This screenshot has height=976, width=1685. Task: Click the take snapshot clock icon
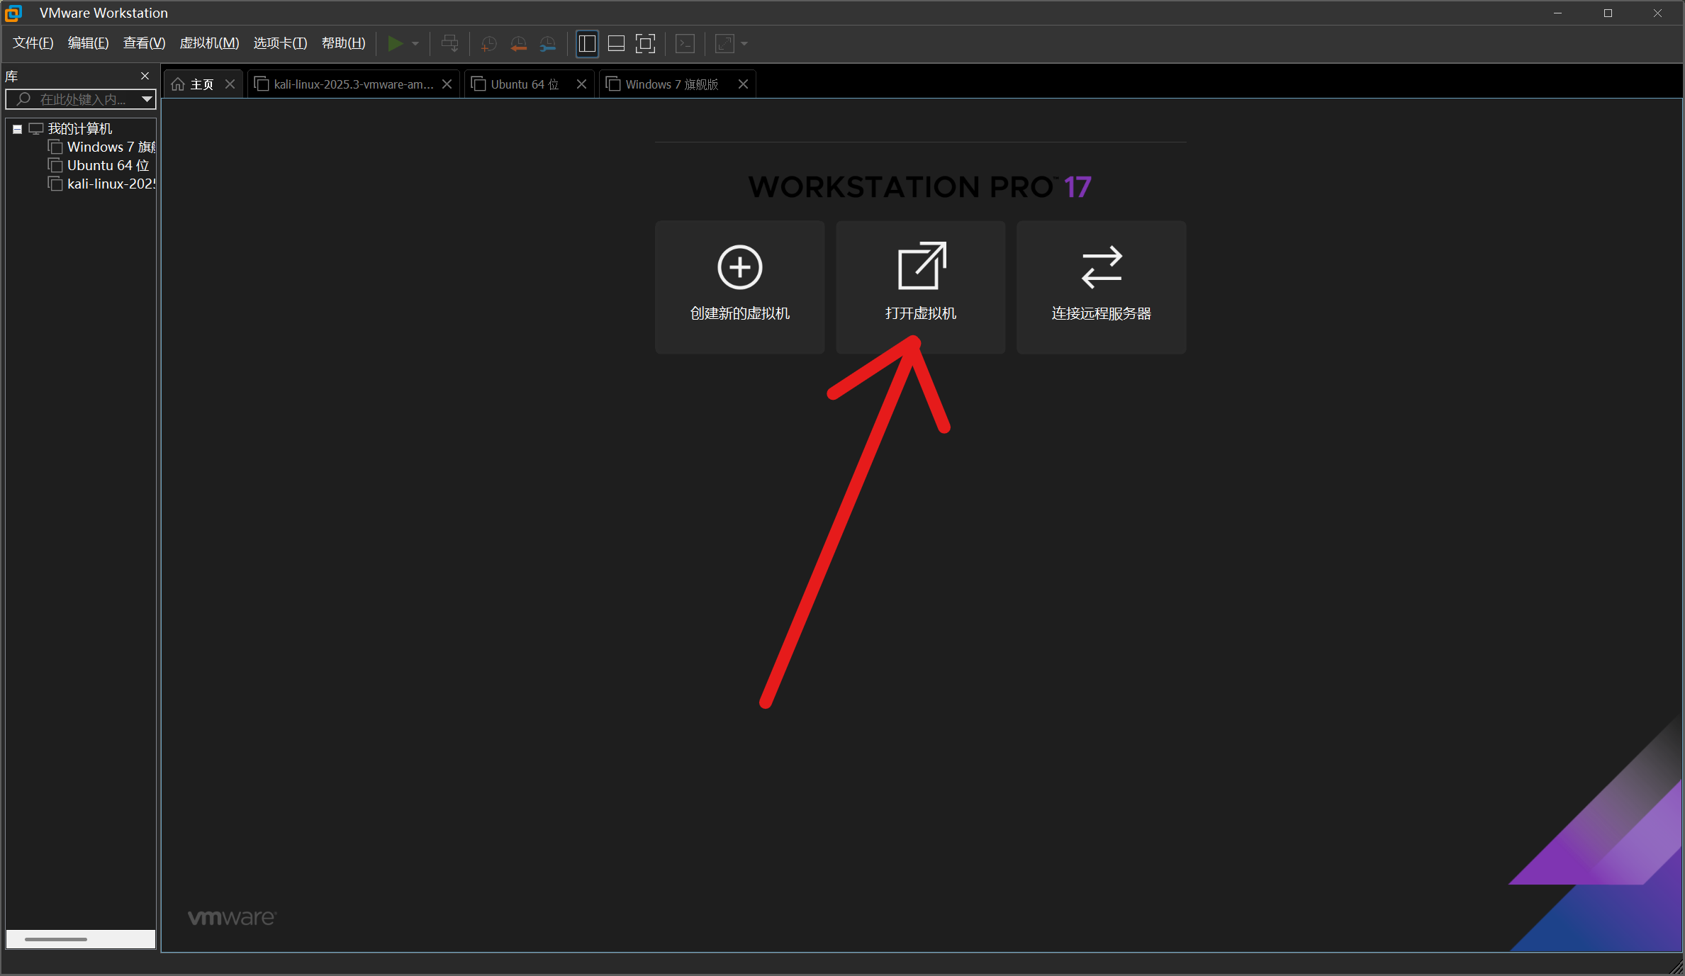click(x=488, y=44)
